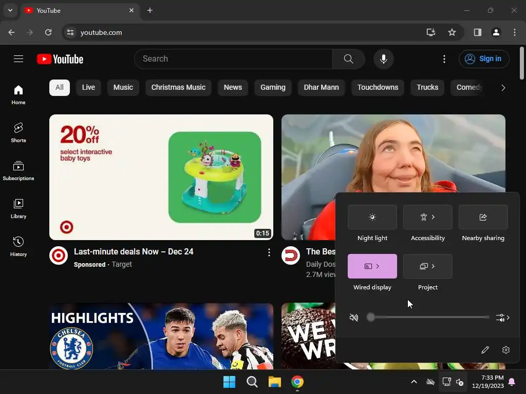Go to Home in the sidebar
The width and height of the screenshot is (526, 394).
[18, 95]
